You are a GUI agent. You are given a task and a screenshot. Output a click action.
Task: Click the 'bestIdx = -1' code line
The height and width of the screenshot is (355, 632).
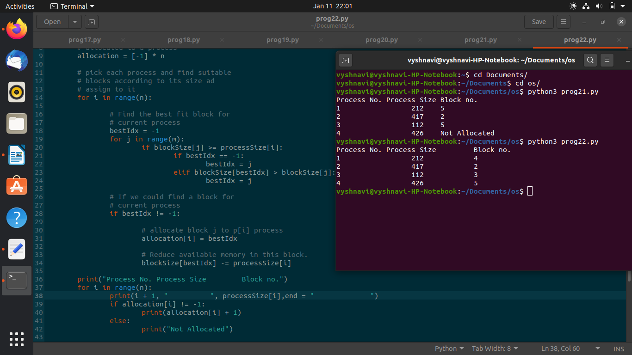tap(135, 131)
